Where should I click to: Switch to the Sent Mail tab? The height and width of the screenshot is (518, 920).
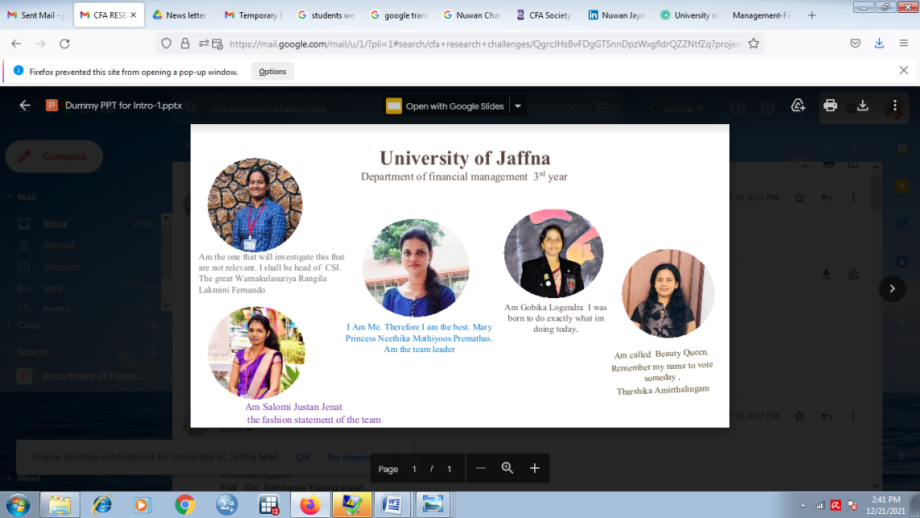point(36,15)
